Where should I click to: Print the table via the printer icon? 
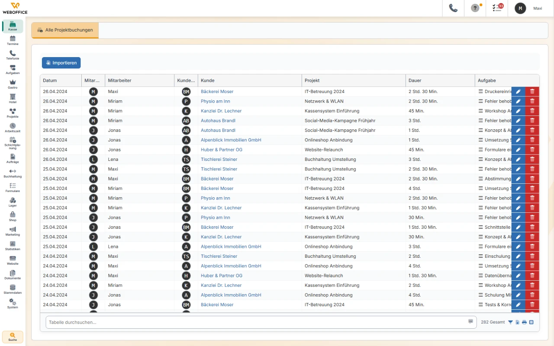(x=524, y=322)
